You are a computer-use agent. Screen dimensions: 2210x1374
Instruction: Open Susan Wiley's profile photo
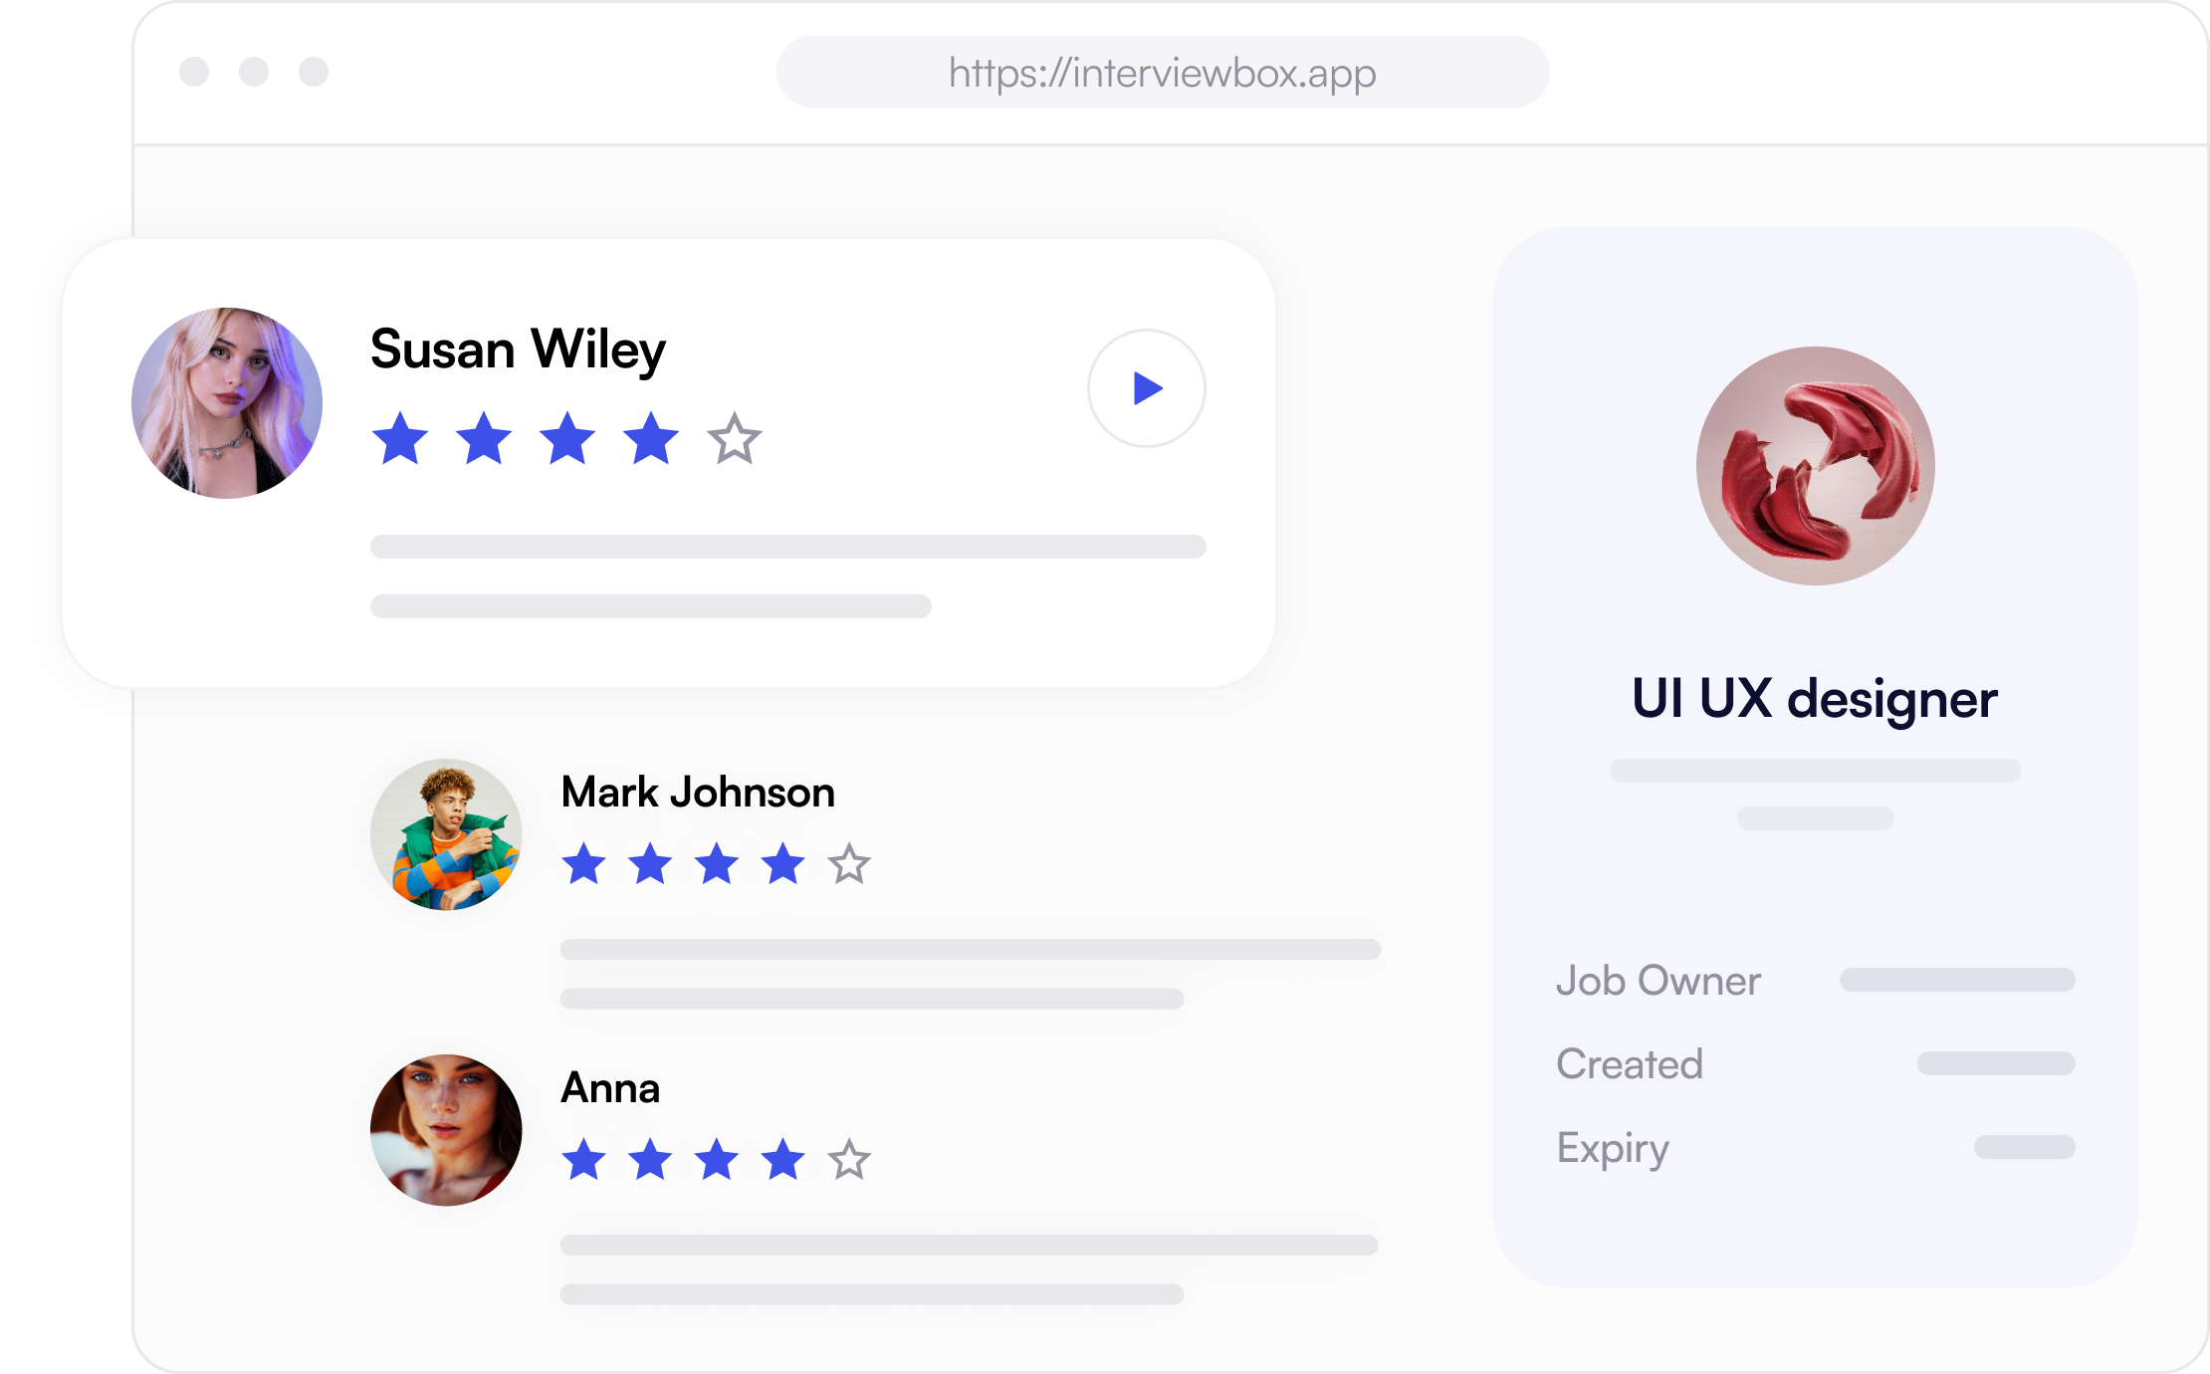(x=227, y=403)
